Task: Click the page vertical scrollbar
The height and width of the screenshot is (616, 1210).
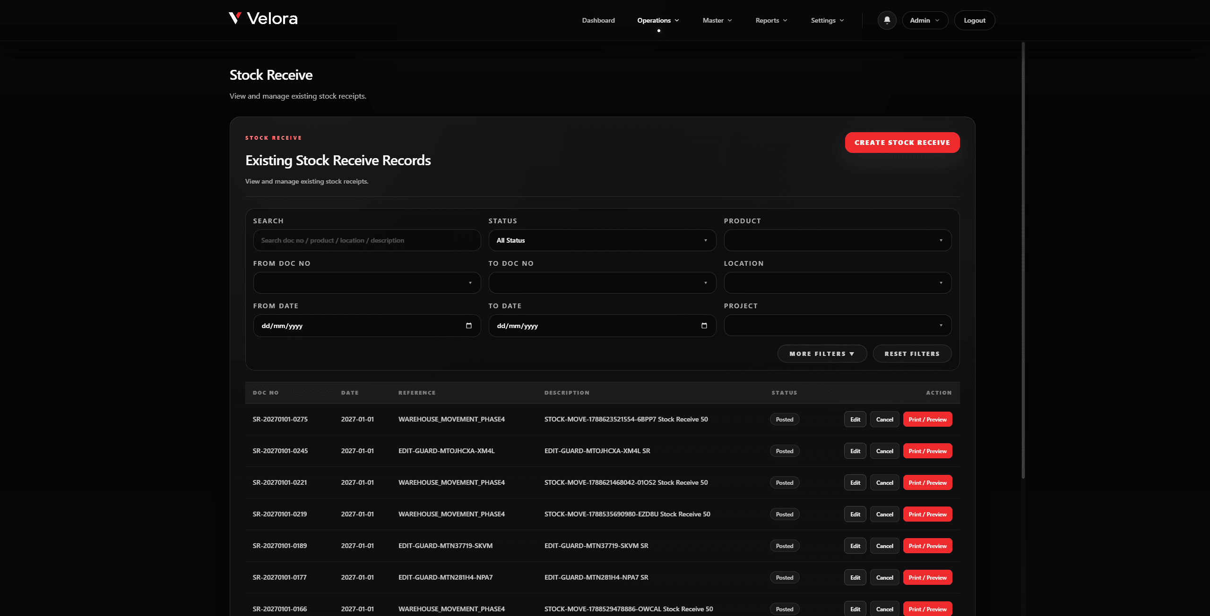Action: tap(1023, 260)
